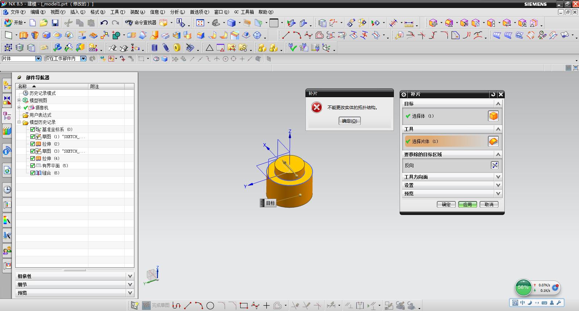Image resolution: width=579 pixels, height=311 pixels.
Task: Uncheck the 拉伸 (4) feature checkbox
Action: coord(33,158)
